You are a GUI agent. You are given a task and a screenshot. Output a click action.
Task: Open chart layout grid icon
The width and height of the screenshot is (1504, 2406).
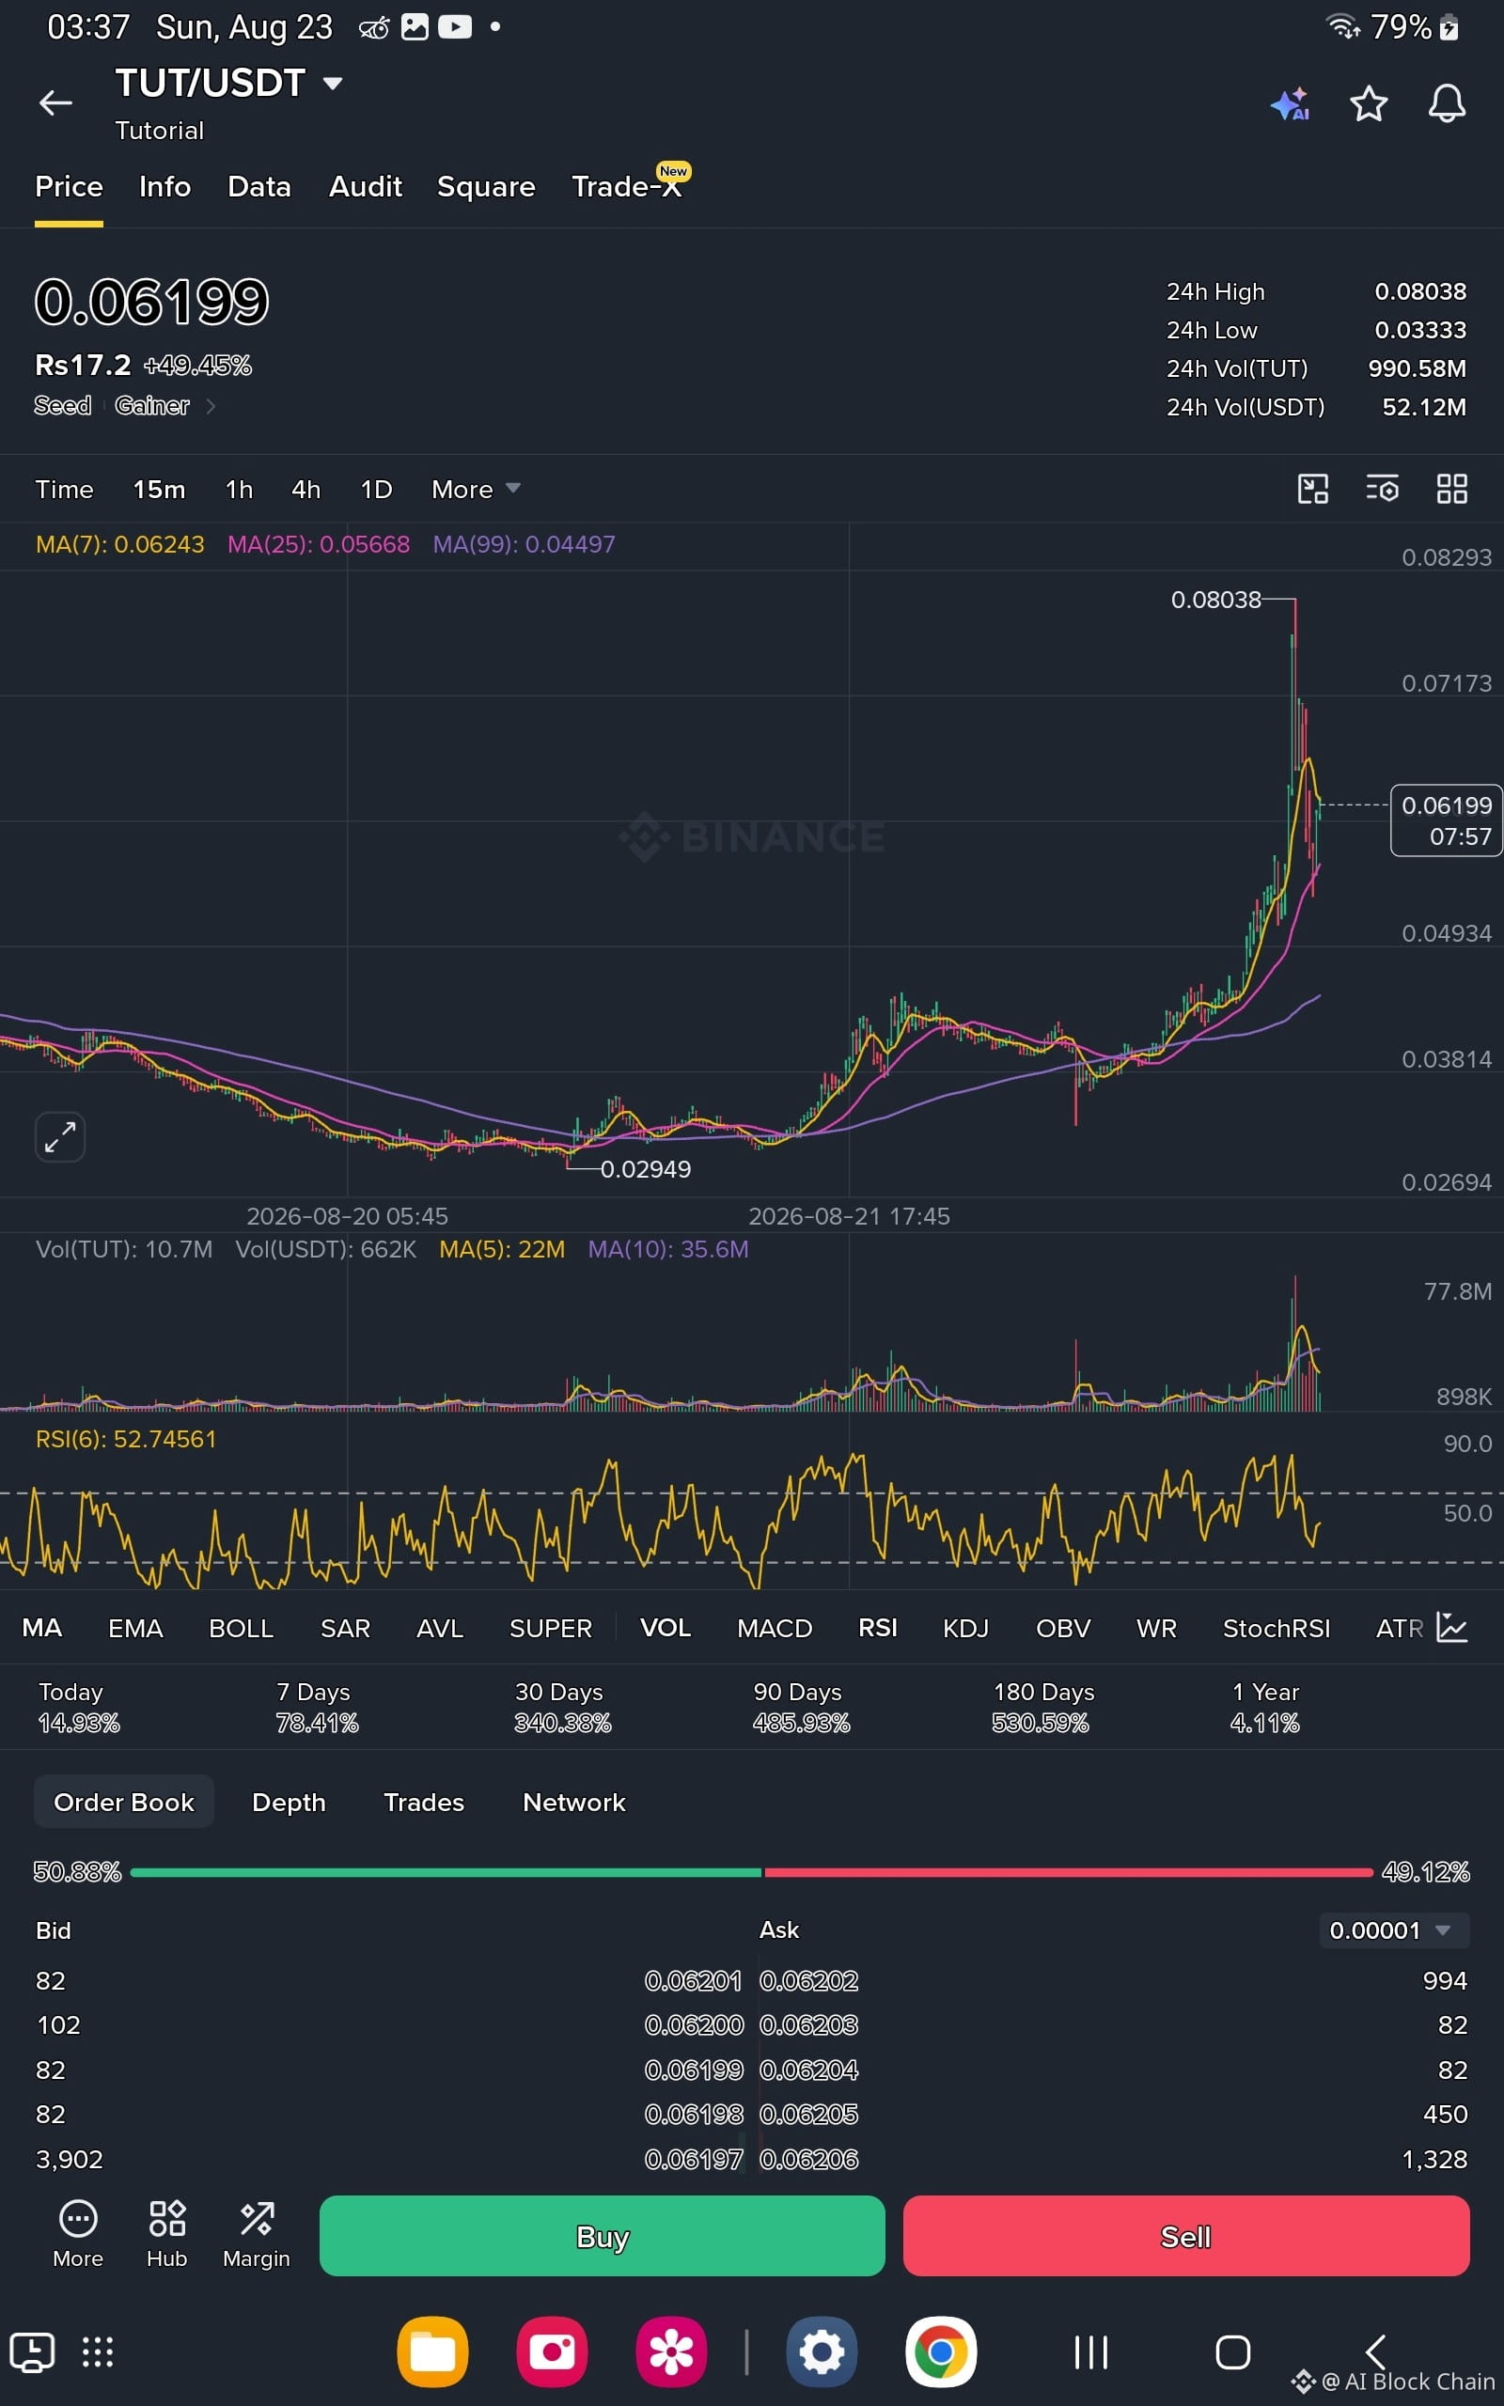(1451, 489)
